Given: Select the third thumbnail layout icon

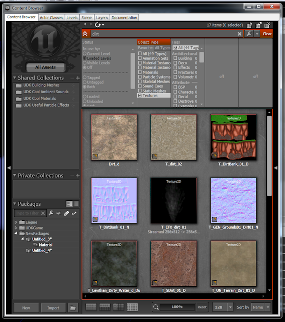Looking at the screenshot, I should click(119, 307).
